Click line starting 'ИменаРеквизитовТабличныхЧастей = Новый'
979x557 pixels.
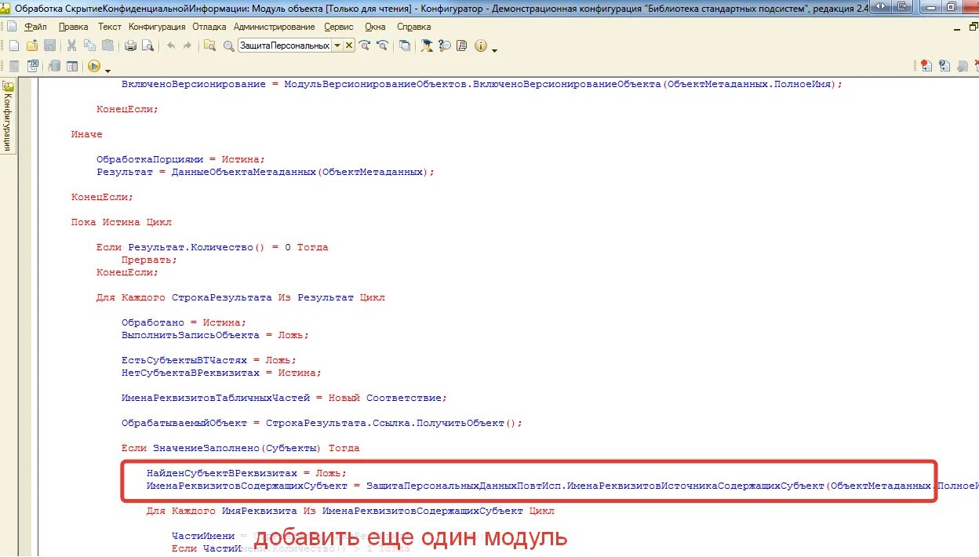click(284, 398)
